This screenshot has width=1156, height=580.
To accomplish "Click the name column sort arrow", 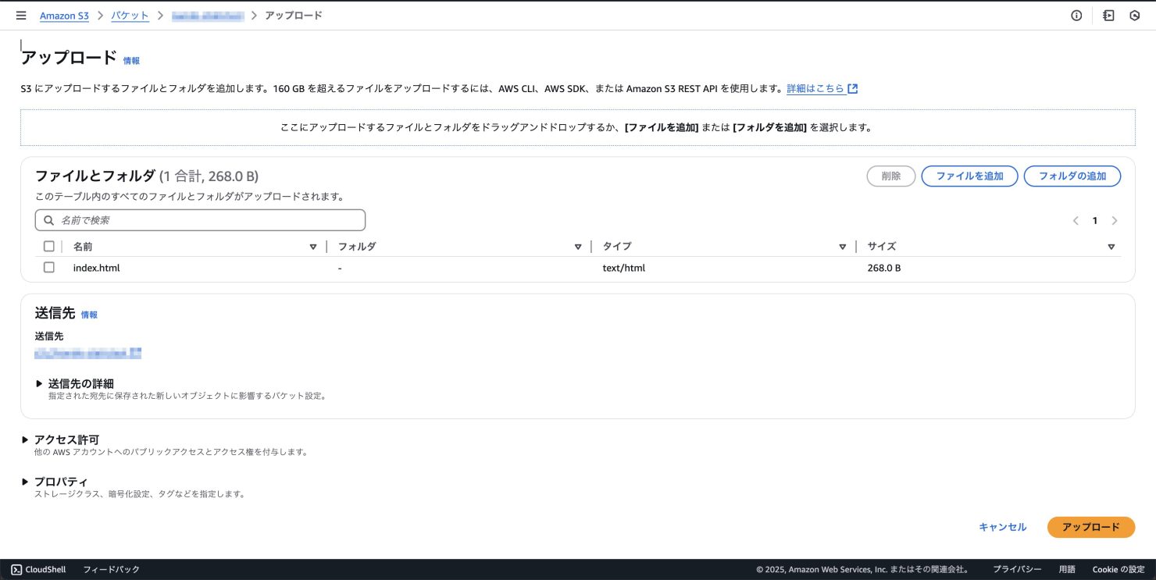I will click(x=313, y=247).
